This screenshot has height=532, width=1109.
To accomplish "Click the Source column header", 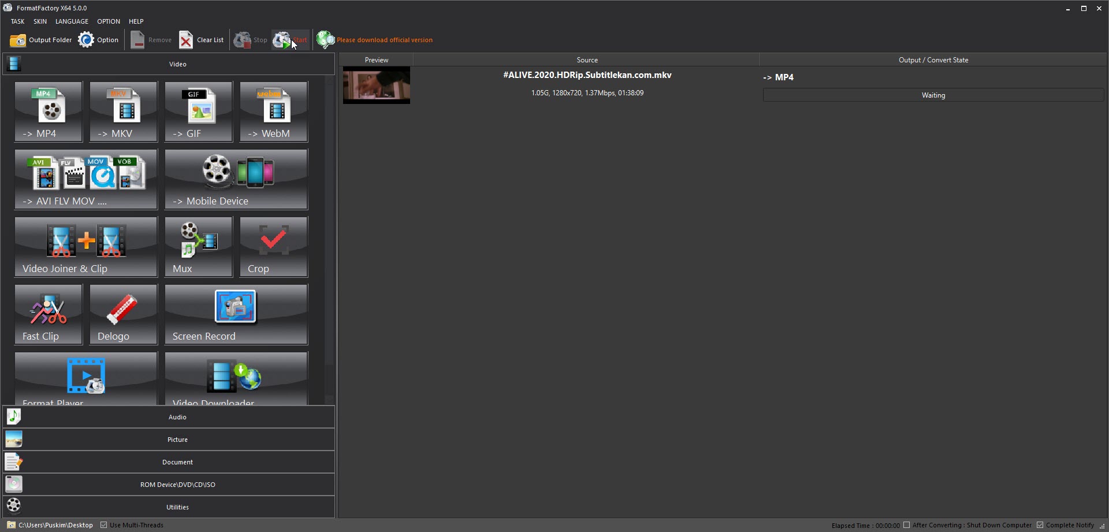I will 587,60.
